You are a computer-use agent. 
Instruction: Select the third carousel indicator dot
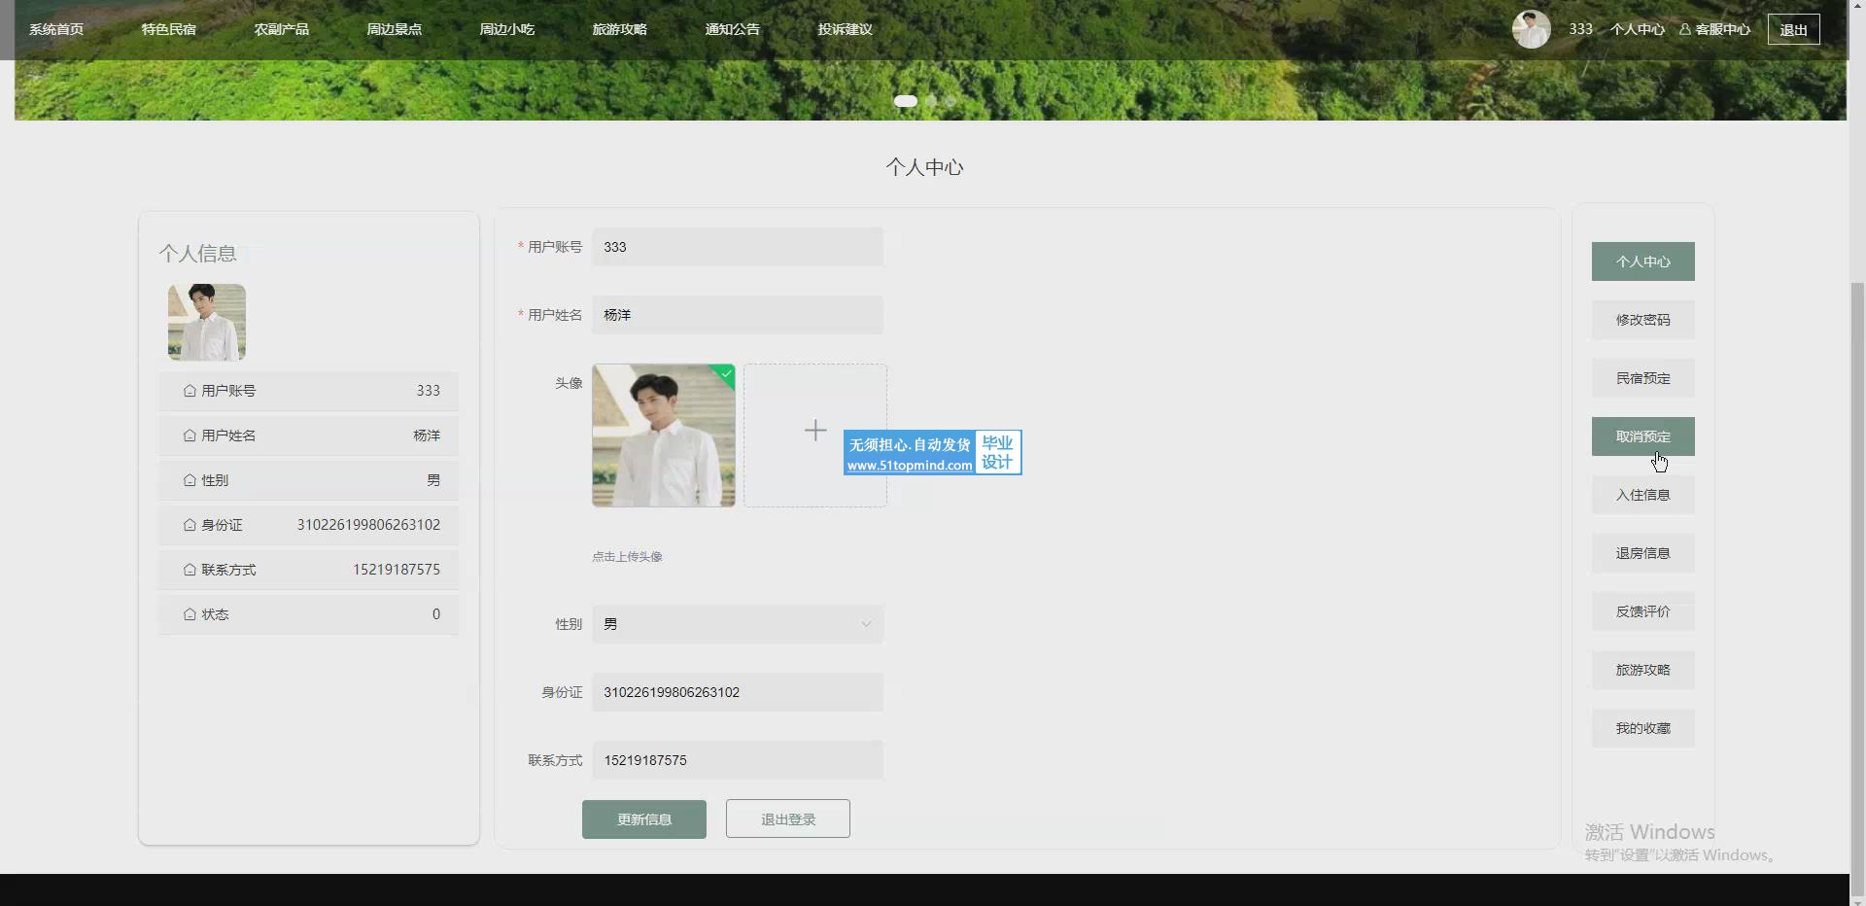click(950, 101)
